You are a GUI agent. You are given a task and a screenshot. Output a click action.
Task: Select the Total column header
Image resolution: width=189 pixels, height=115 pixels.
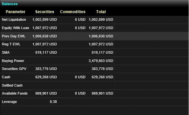coord(101,12)
